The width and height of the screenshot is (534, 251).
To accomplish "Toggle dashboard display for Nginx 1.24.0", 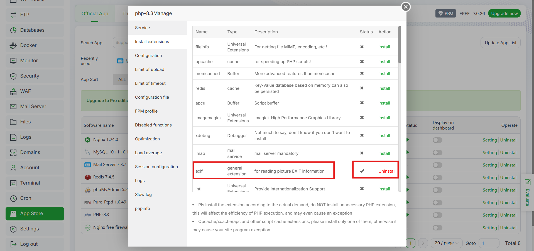I will [437, 140].
